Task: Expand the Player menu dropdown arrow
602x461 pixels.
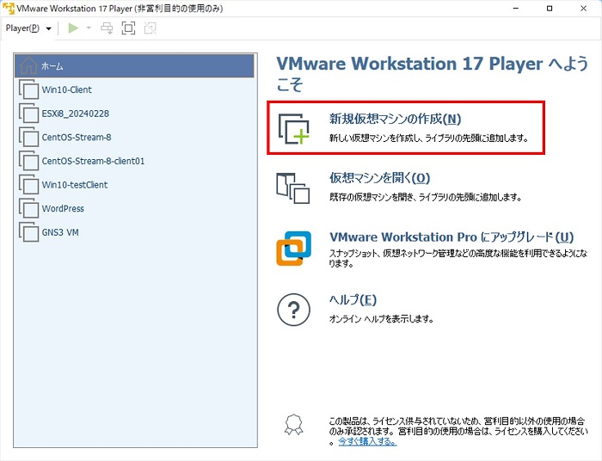Action: [49, 28]
